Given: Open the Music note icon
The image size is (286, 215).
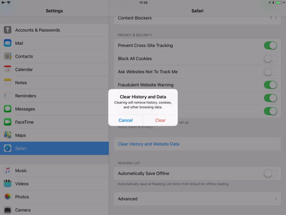Looking at the screenshot, I should click(x=7, y=171).
